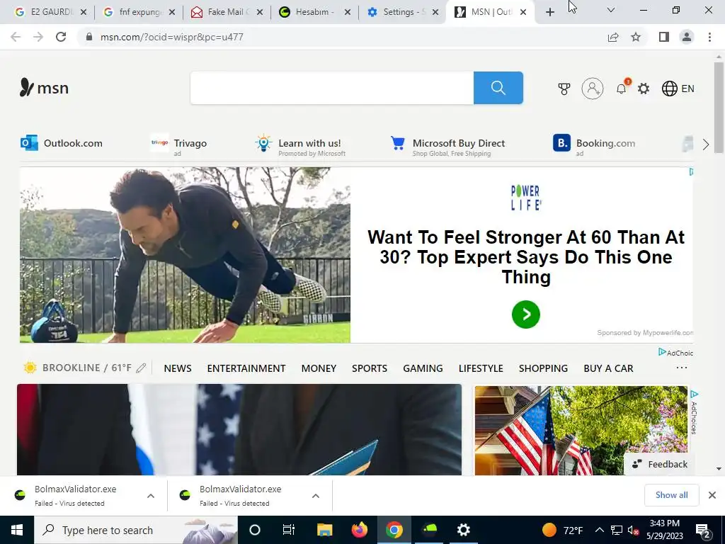Open File Explorer from taskbar
This screenshot has width=725, height=544.
pos(324,530)
